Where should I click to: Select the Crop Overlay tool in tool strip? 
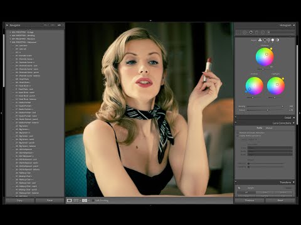click(239, 32)
